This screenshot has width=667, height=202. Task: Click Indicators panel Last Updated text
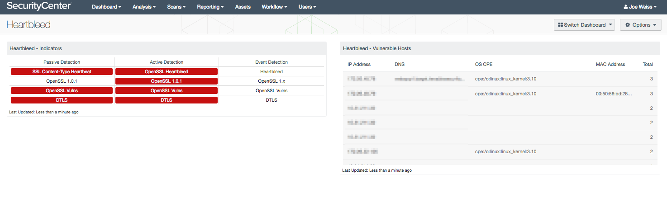(x=43, y=112)
